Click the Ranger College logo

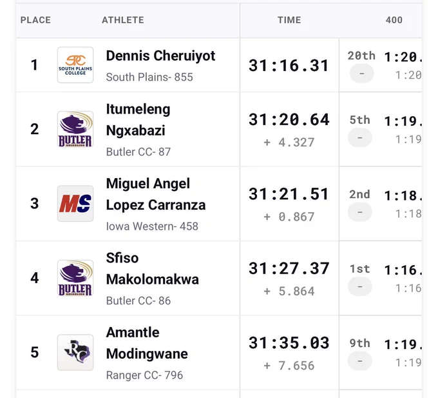tap(75, 352)
